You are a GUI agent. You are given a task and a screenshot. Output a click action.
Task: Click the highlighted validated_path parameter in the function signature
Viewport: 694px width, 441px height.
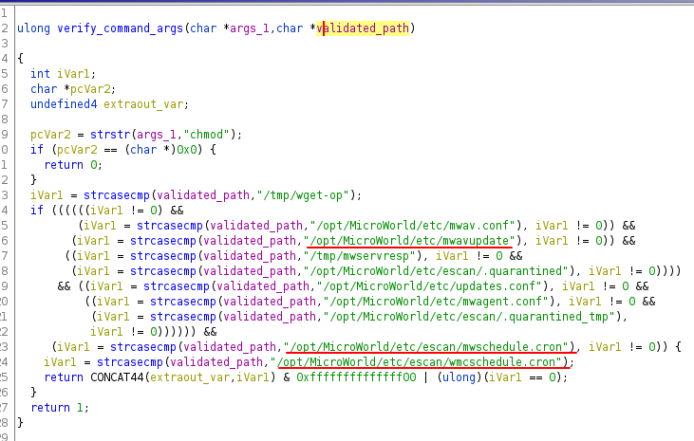pos(363,28)
